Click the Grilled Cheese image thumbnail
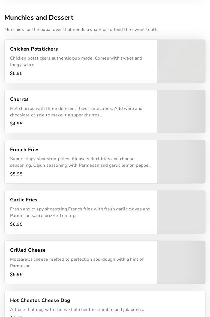This screenshot has width=210, height=317. (181, 262)
